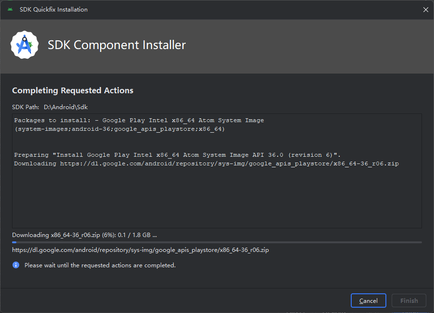Screen dimensions: 434x313
Task: Click the "Downloading x86_64-36_r06.zip (6%)" status label
Action: pyautogui.click(x=84, y=235)
